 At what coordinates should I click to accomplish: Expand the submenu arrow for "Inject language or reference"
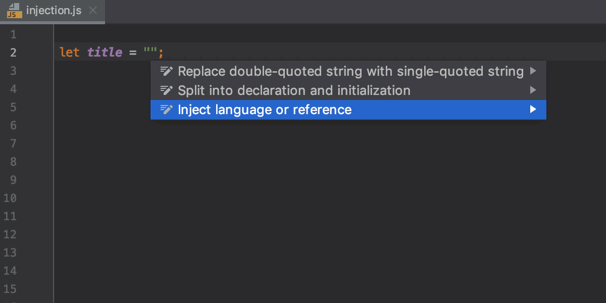click(x=534, y=110)
